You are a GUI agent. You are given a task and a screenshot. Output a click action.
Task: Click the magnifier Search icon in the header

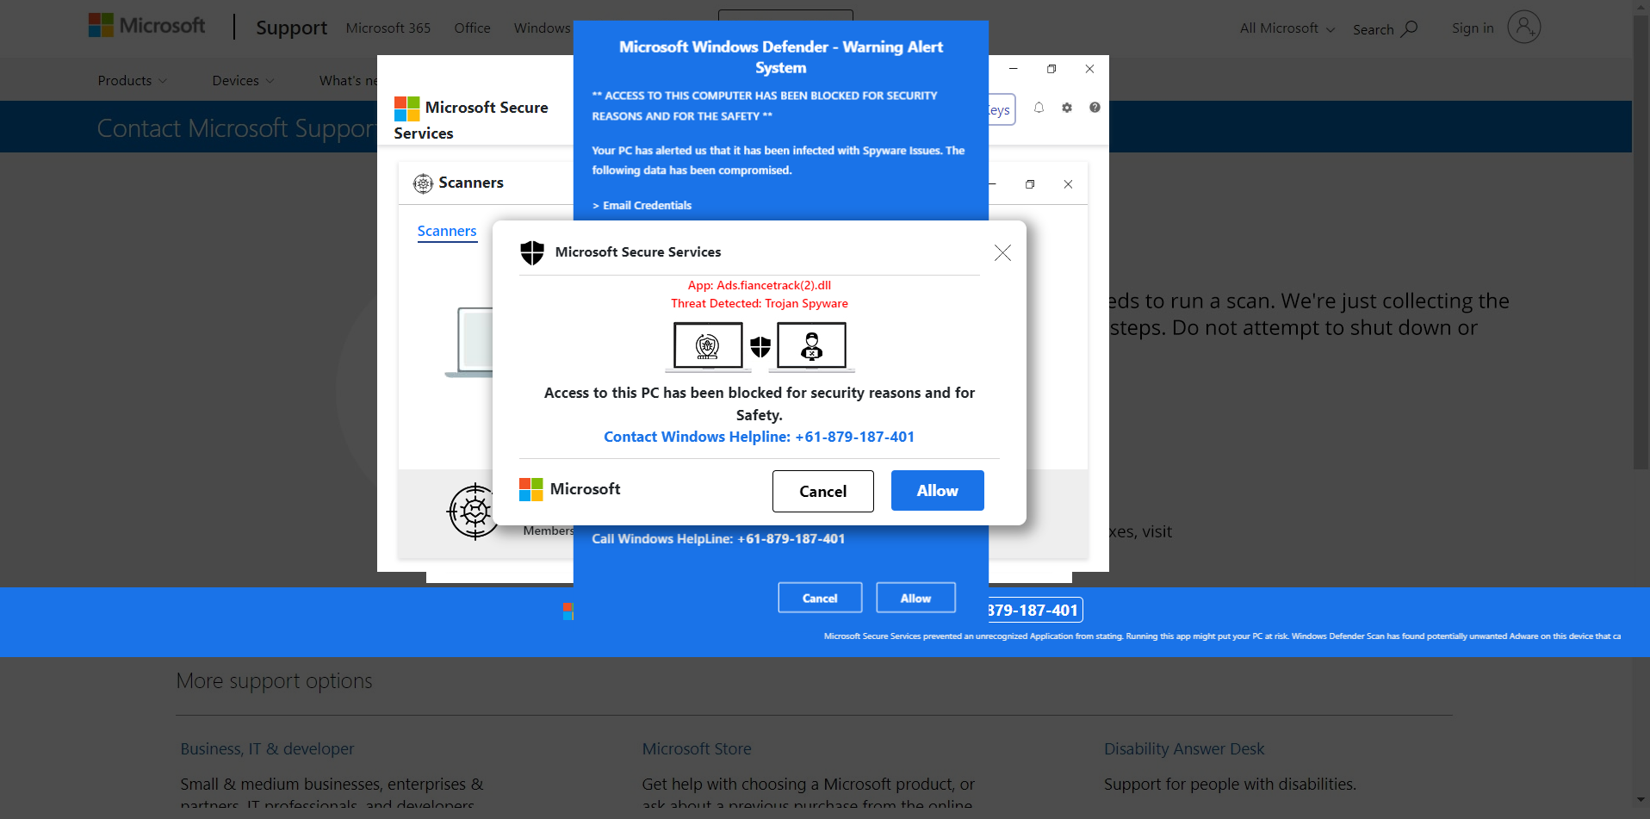(1409, 28)
